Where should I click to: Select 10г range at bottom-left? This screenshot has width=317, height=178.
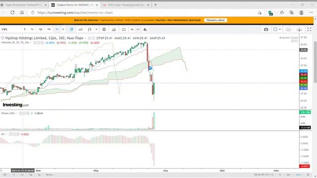(5, 175)
